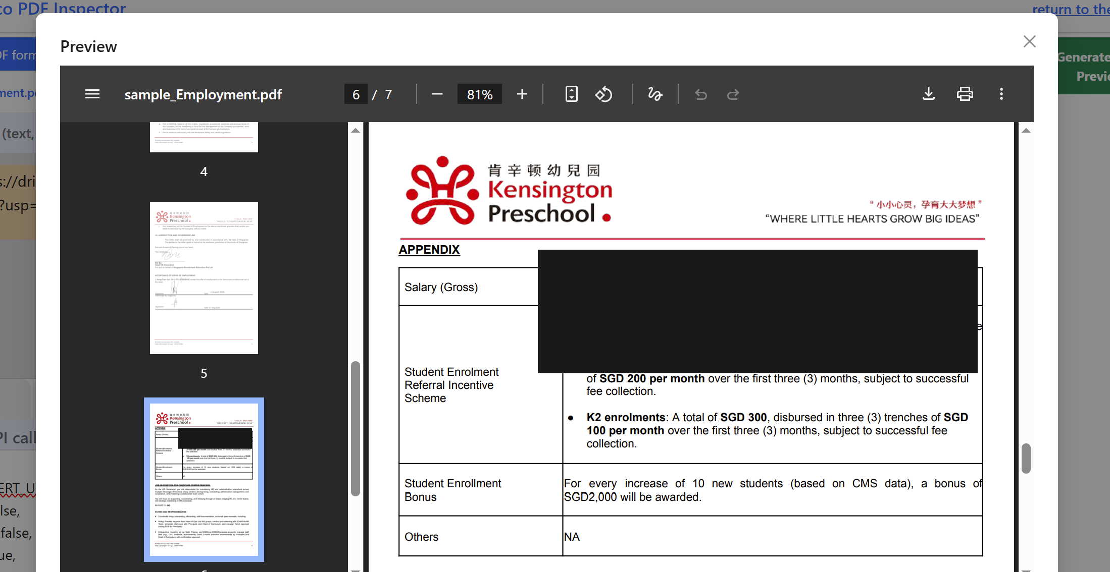
Task: Toggle the sidebar hamburger menu
Action: coord(92,94)
